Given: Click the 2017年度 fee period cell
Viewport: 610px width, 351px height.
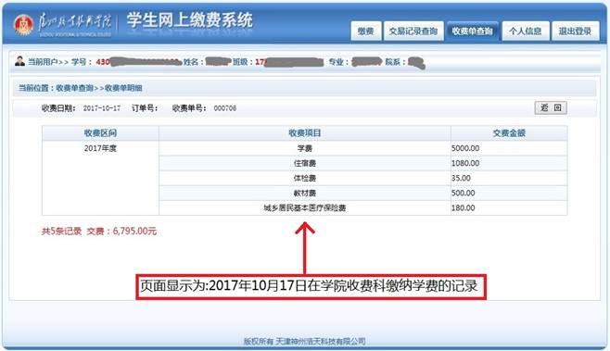Looking at the screenshot, I should (x=100, y=148).
